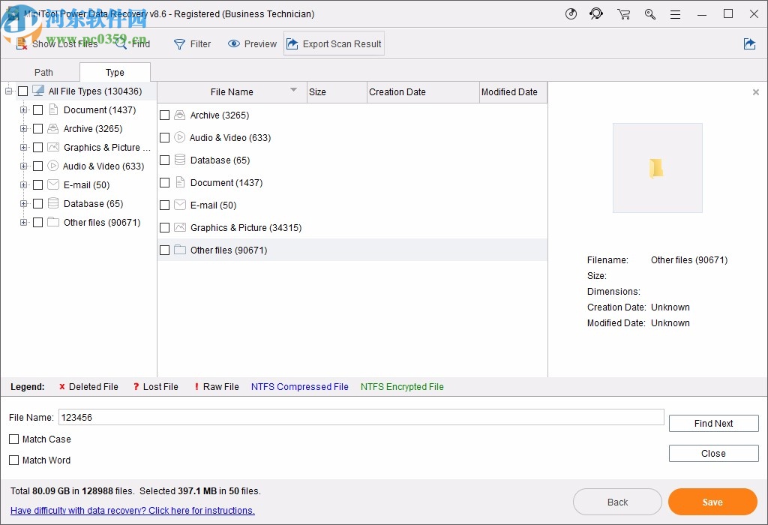
Task: Enable the Match Word checkbox
Action: tap(13, 460)
